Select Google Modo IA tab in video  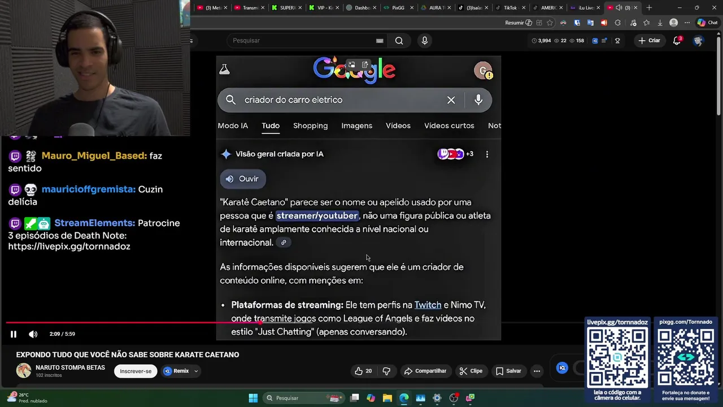pos(233,125)
